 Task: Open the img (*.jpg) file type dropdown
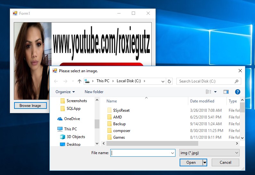(x=209, y=153)
